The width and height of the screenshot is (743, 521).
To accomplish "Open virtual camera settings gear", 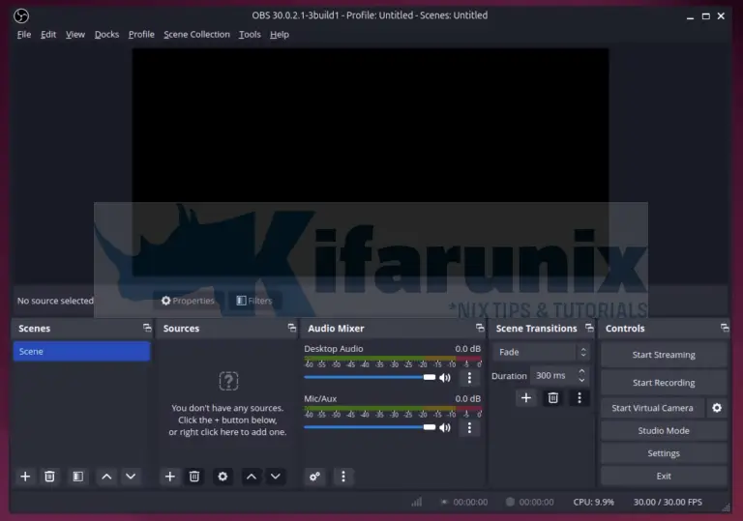I will 717,408.
